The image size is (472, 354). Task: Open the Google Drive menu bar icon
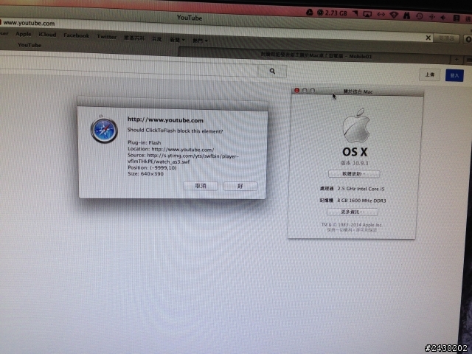[x=310, y=12]
